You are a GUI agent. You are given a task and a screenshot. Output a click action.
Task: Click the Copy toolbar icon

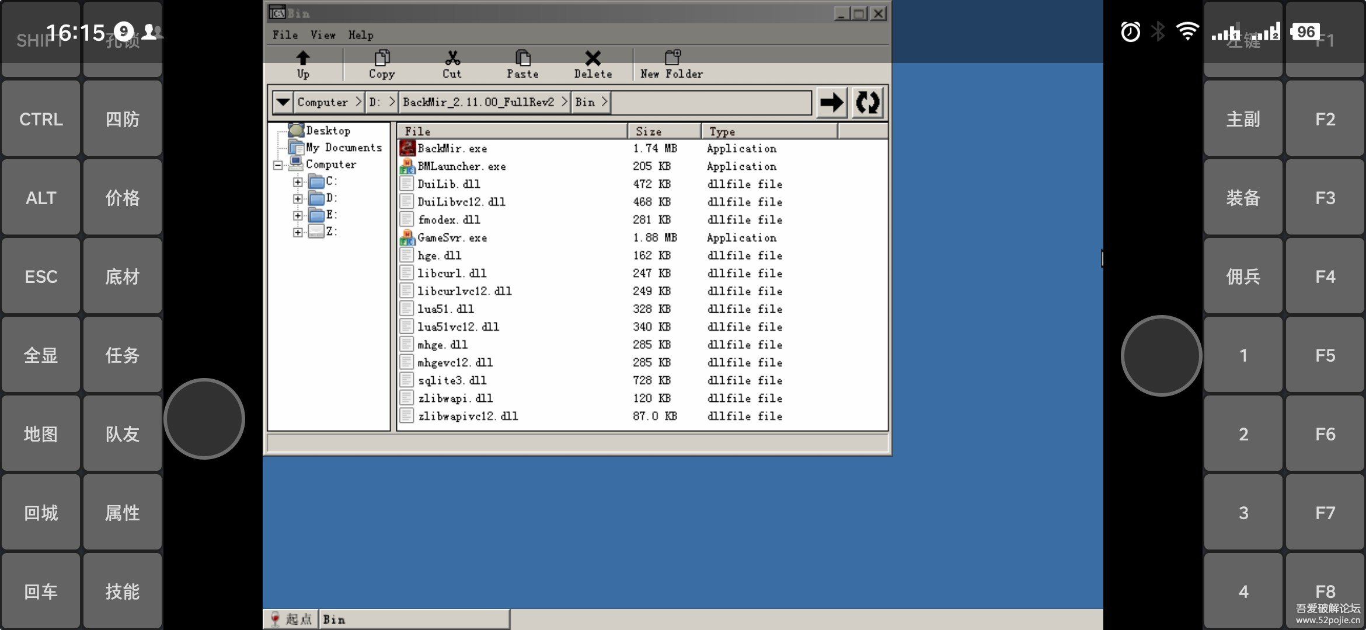click(x=381, y=65)
